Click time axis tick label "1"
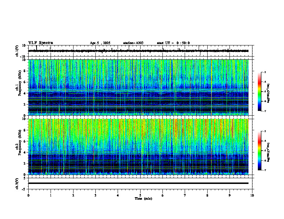 51,195
